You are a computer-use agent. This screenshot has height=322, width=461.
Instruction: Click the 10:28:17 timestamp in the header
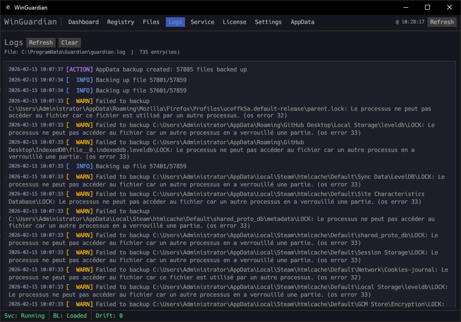pos(413,22)
